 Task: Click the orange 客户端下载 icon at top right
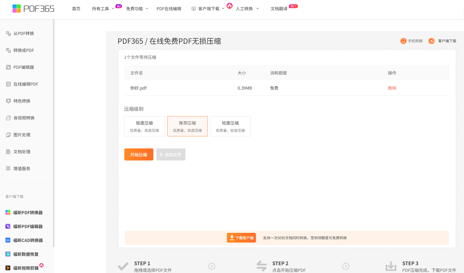432,41
